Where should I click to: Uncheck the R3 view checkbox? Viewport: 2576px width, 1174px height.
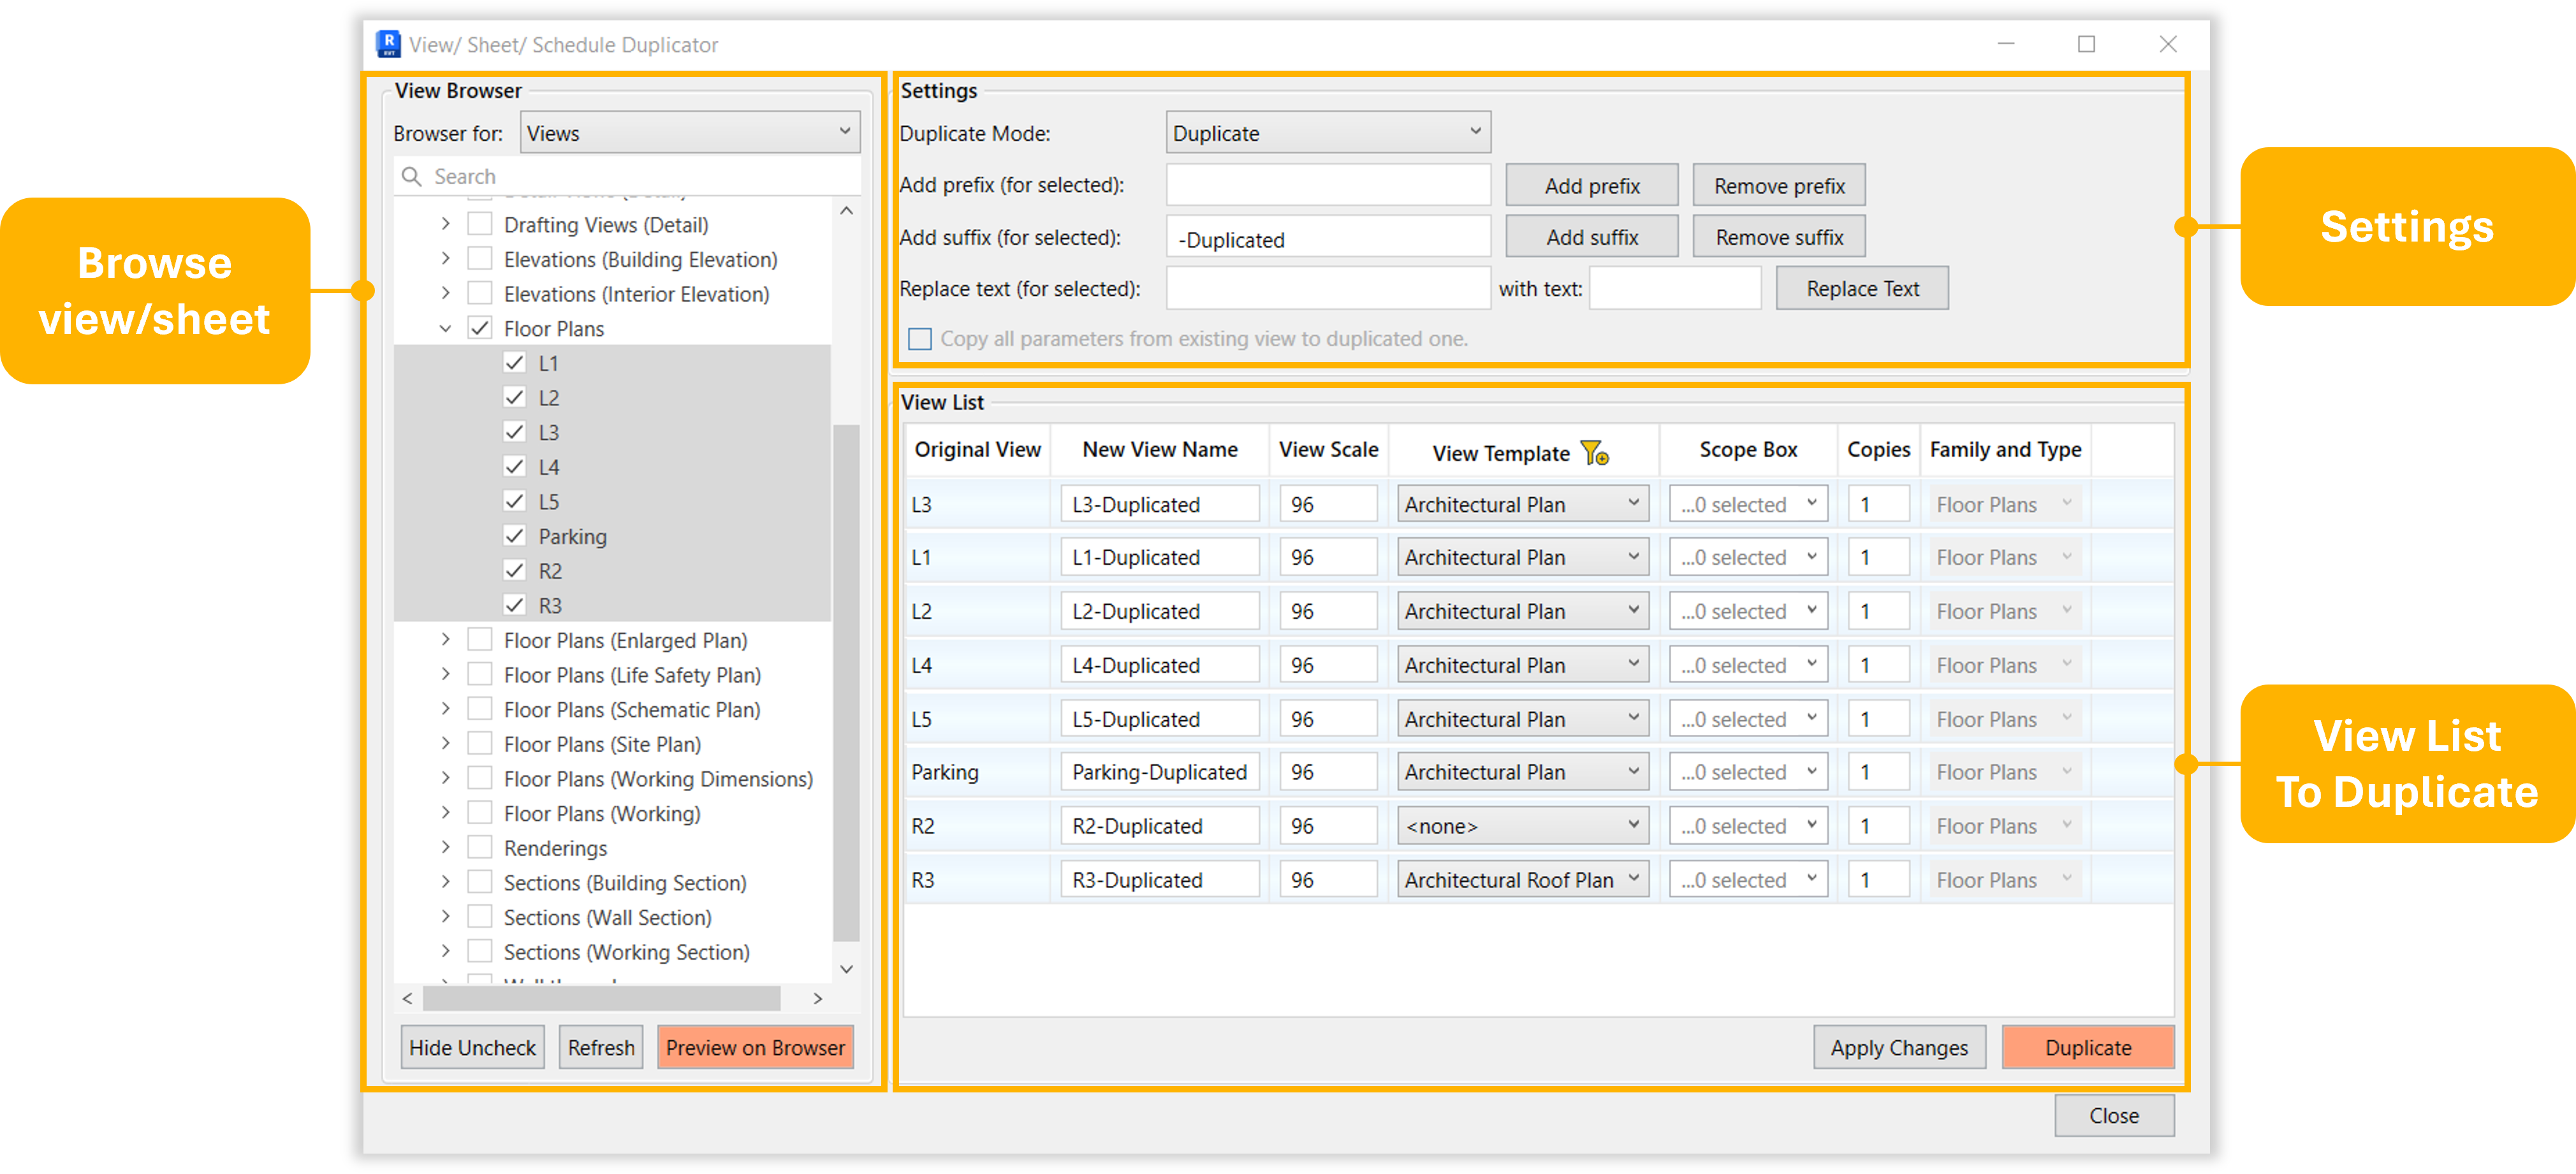tap(514, 604)
